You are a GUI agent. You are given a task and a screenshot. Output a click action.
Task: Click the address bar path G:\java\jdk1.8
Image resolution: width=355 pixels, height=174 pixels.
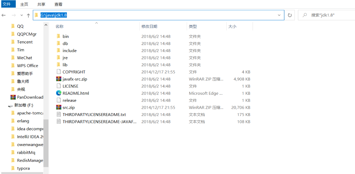point(54,15)
